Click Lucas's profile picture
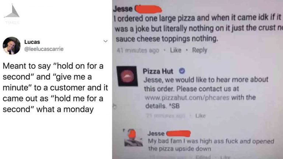This screenshot has height=159, width=283. (x=11, y=46)
